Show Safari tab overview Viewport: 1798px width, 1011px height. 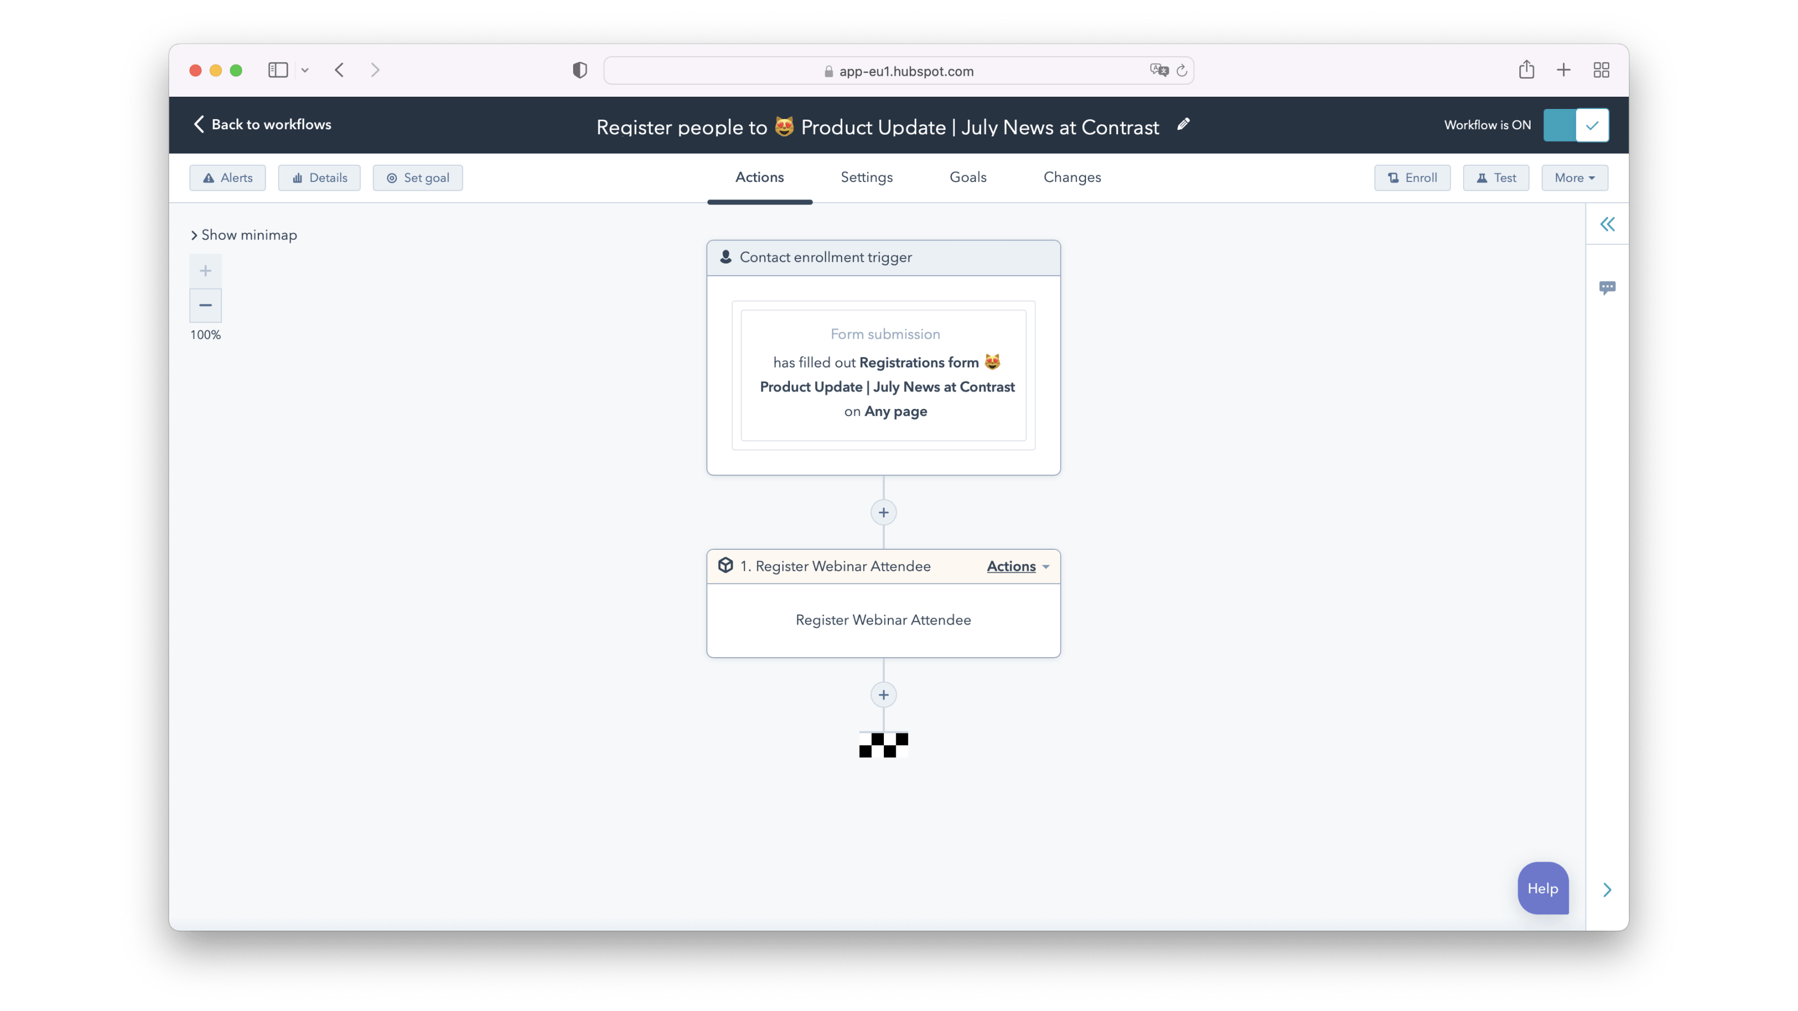[1601, 70]
